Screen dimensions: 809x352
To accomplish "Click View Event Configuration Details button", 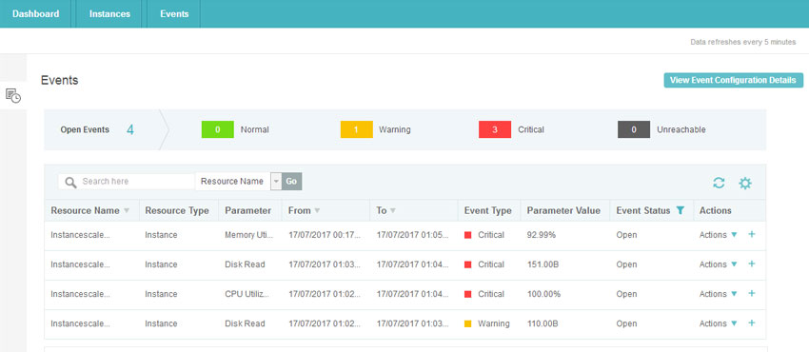I will pos(733,81).
